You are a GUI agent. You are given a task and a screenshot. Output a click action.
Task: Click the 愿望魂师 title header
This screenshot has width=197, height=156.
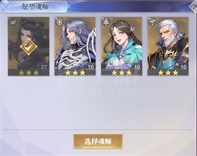pos(35,6)
